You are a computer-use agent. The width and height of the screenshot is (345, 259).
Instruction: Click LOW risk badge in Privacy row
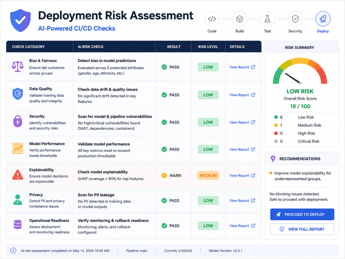tap(208, 201)
